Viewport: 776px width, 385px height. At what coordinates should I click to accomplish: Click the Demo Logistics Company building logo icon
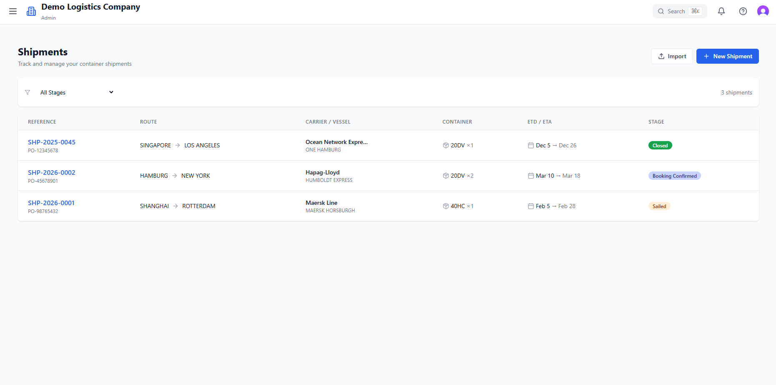point(31,11)
